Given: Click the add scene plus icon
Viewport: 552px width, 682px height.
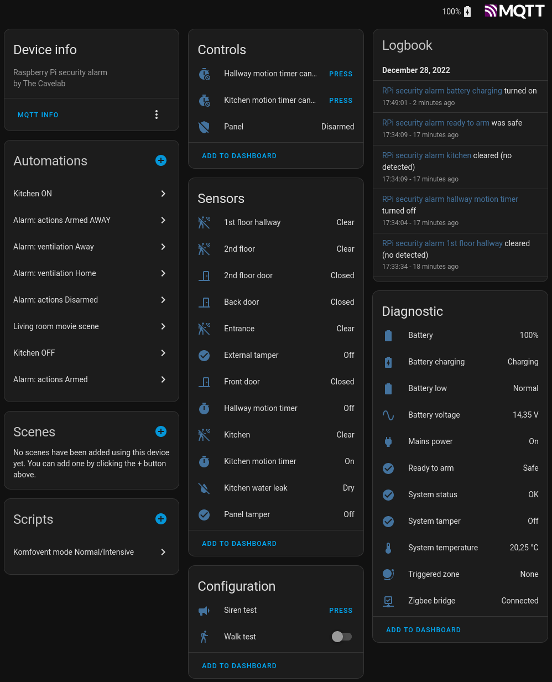Looking at the screenshot, I should pos(161,431).
